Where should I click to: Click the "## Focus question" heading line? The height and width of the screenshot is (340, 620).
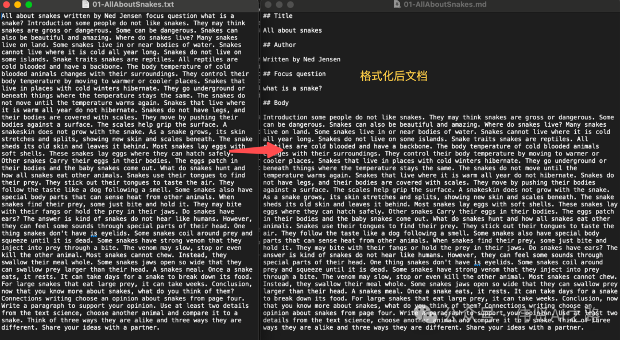point(294,74)
